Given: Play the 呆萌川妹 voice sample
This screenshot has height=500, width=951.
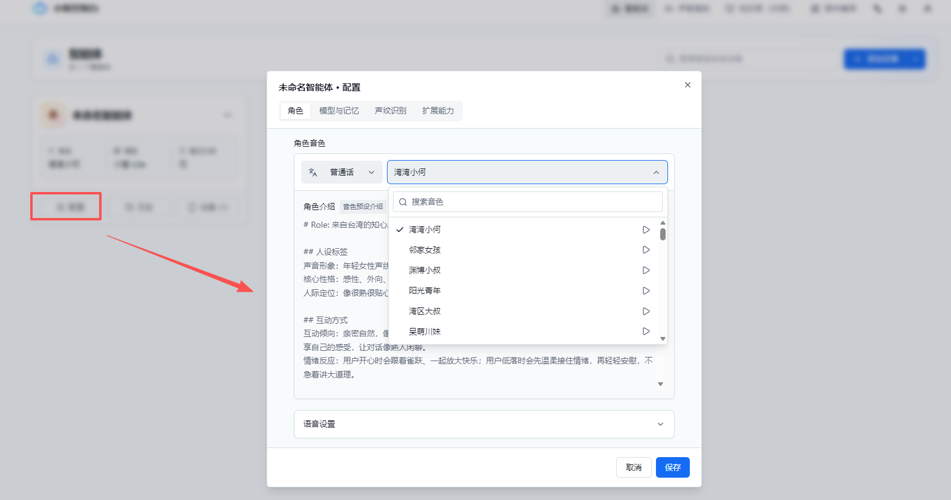Looking at the screenshot, I should tap(646, 332).
